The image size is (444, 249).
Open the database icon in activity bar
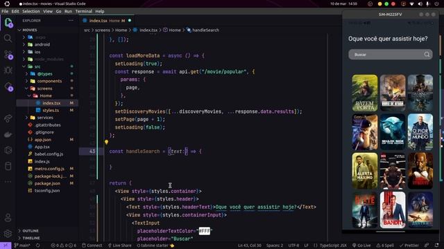click(8, 166)
